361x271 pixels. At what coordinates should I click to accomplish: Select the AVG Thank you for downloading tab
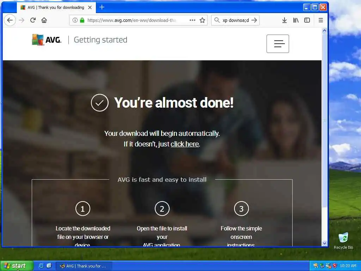pos(56,7)
